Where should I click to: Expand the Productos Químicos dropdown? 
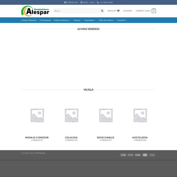point(62,20)
